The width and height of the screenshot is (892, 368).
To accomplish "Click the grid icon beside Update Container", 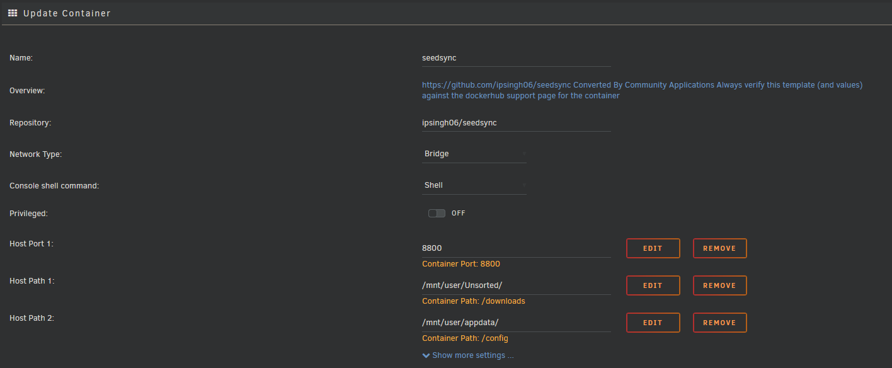I will pyautogui.click(x=12, y=12).
